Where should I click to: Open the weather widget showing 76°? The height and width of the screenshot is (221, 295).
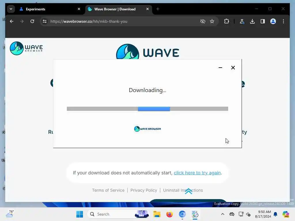pos(10,214)
